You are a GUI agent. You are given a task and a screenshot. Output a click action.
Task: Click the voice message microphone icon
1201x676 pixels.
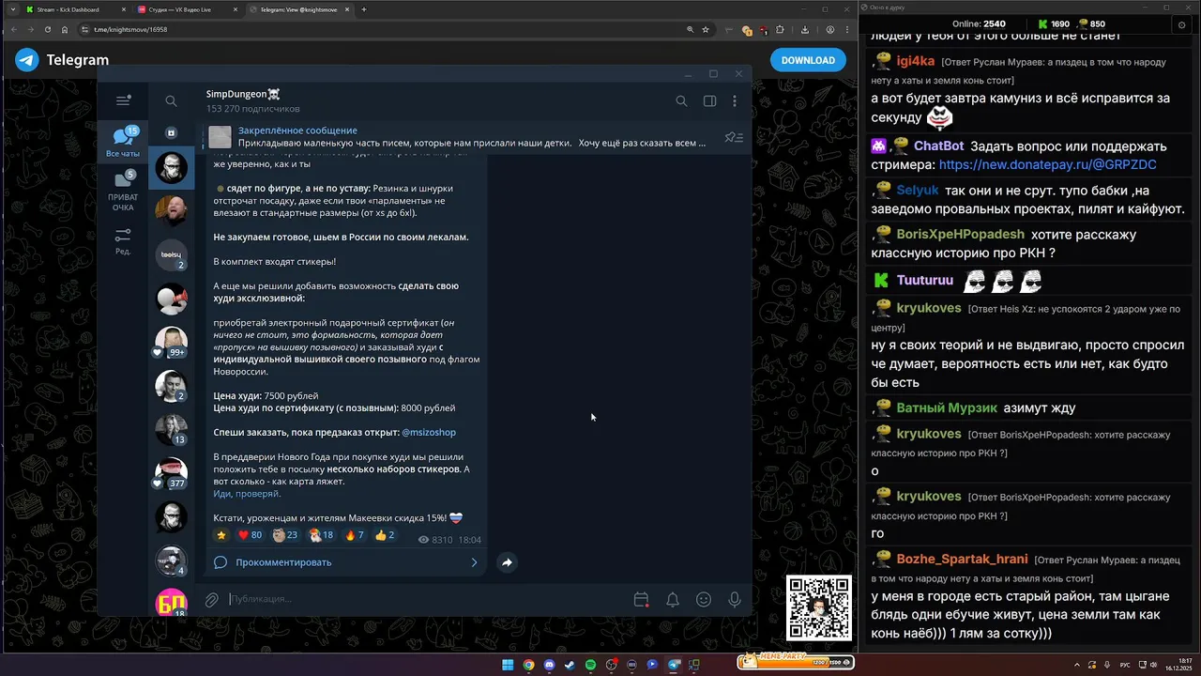pyautogui.click(x=735, y=599)
